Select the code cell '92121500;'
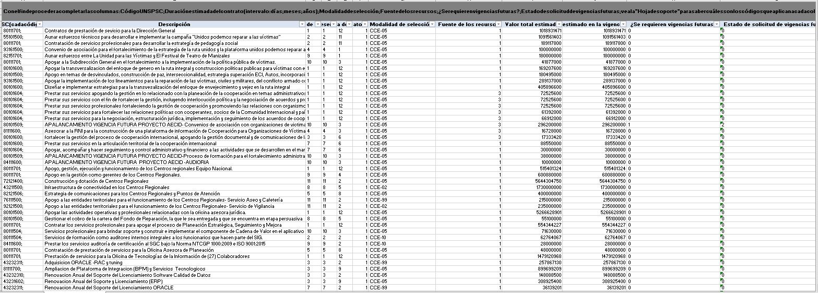Image resolution: width=818 pixels, height=293 pixels. [x=22, y=206]
